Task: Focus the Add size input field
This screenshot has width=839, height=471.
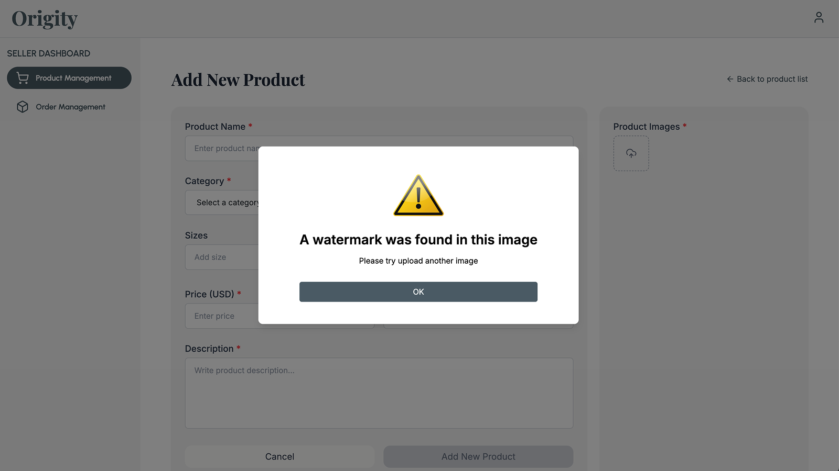Action: (221, 257)
